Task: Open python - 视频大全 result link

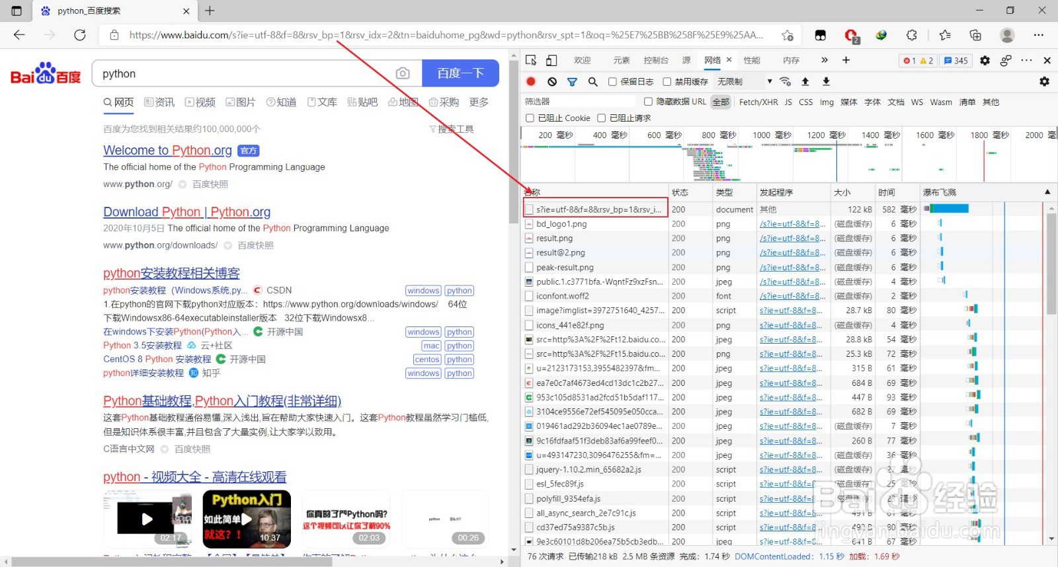Action: tap(194, 477)
